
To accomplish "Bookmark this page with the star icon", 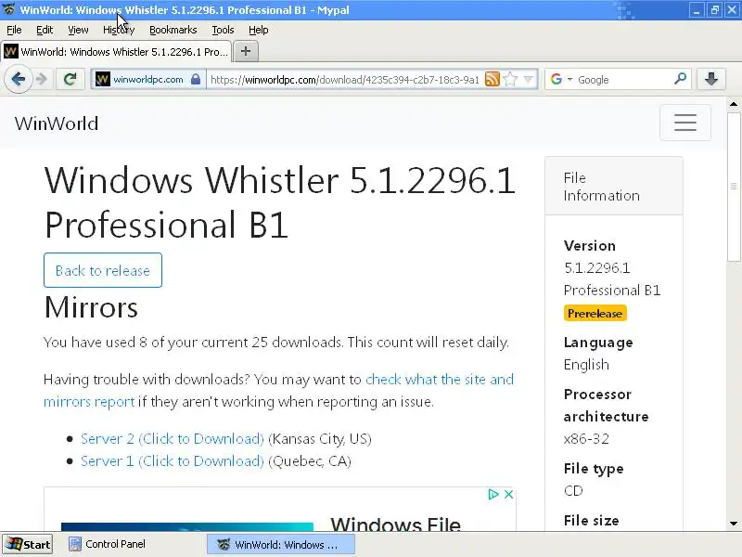I will pos(510,79).
